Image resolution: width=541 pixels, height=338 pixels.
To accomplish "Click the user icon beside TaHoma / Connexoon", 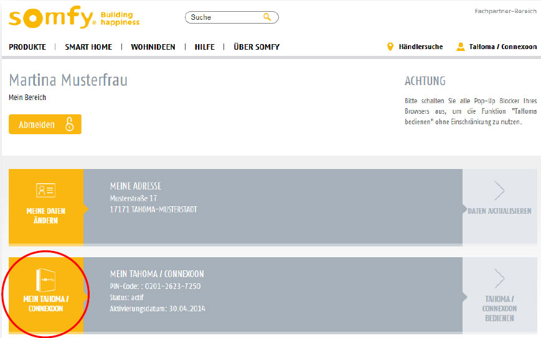I will point(461,47).
